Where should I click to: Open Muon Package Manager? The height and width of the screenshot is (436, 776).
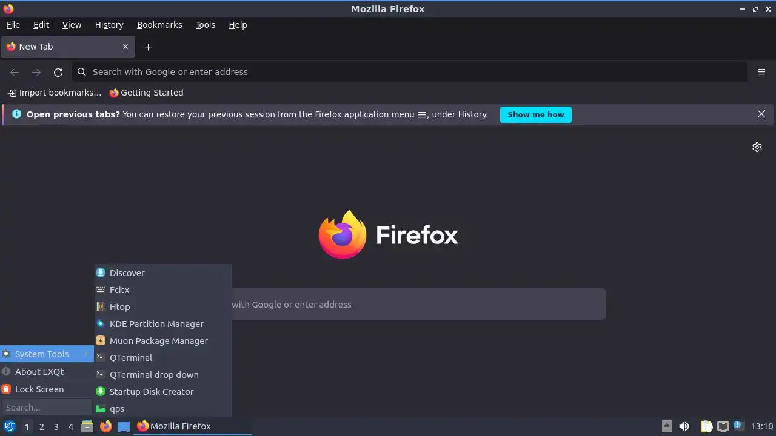(x=163, y=341)
